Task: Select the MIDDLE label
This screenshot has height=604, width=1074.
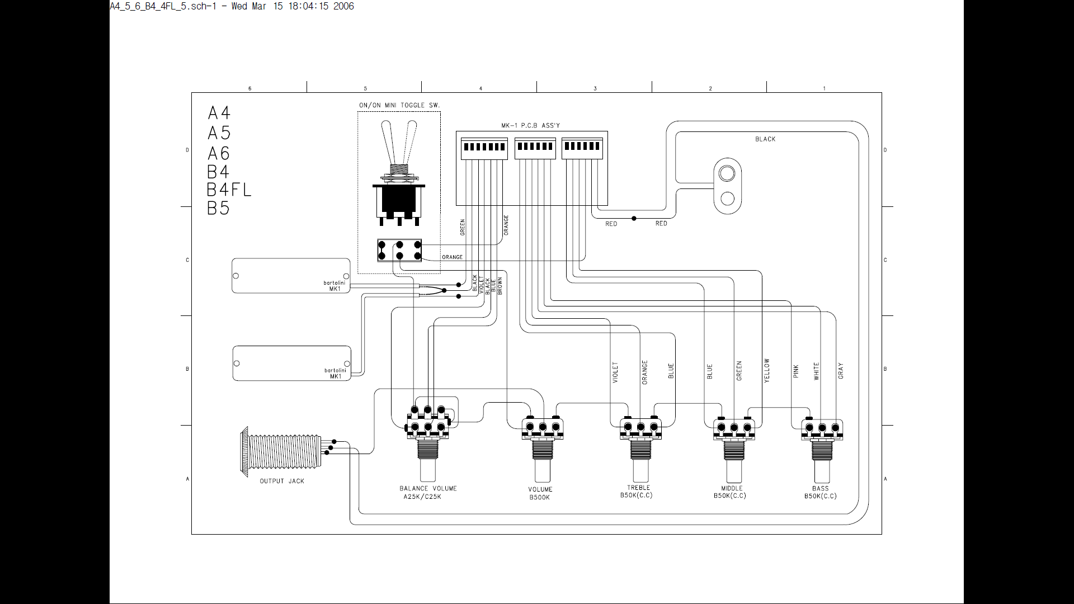Action: point(732,488)
